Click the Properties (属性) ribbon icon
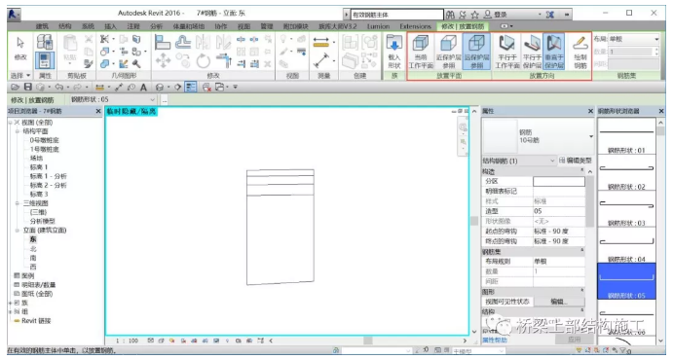The width and height of the screenshot is (673, 359). 45,60
